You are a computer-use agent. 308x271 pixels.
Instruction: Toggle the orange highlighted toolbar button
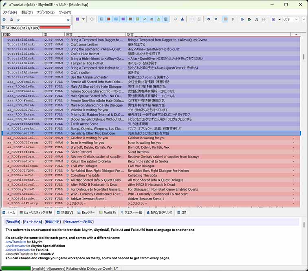click(225, 19)
